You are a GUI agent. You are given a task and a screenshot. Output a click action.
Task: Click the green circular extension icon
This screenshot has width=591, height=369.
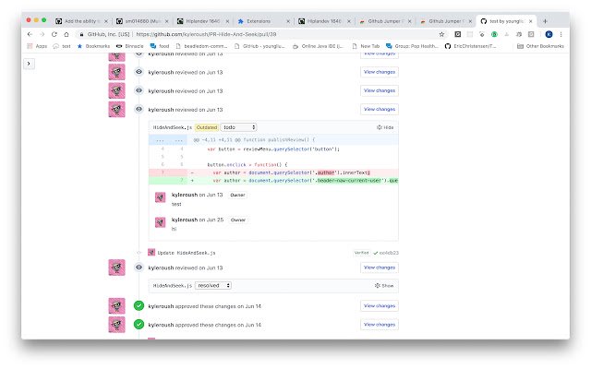point(494,34)
